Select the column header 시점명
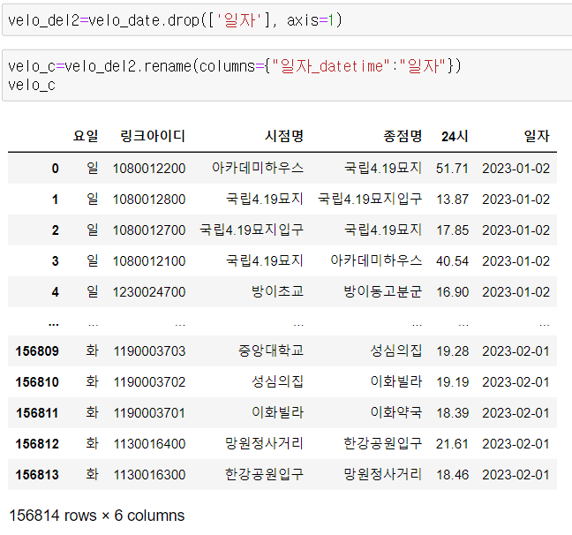This screenshot has height=535, width=572. pyautogui.click(x=284, y=136)
